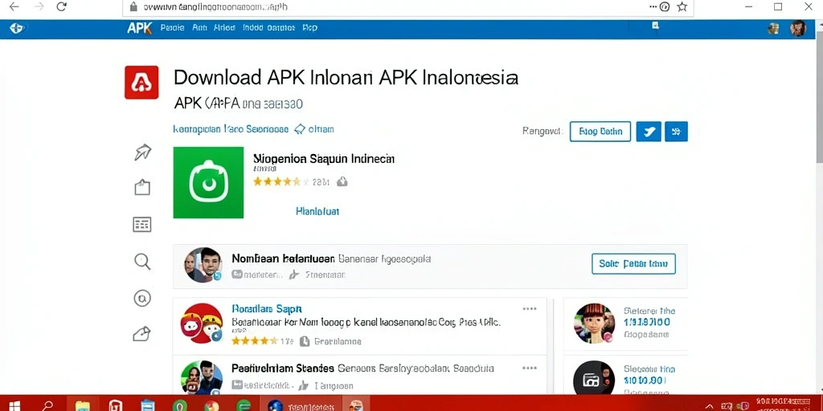The width and height of the screenshot is (823, 411).
Task: Open more options for Bonanlarn Sapin
Action: click(x=530, y=309)
